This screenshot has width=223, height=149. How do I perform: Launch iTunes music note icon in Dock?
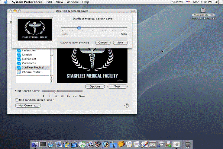pos(82,145)
